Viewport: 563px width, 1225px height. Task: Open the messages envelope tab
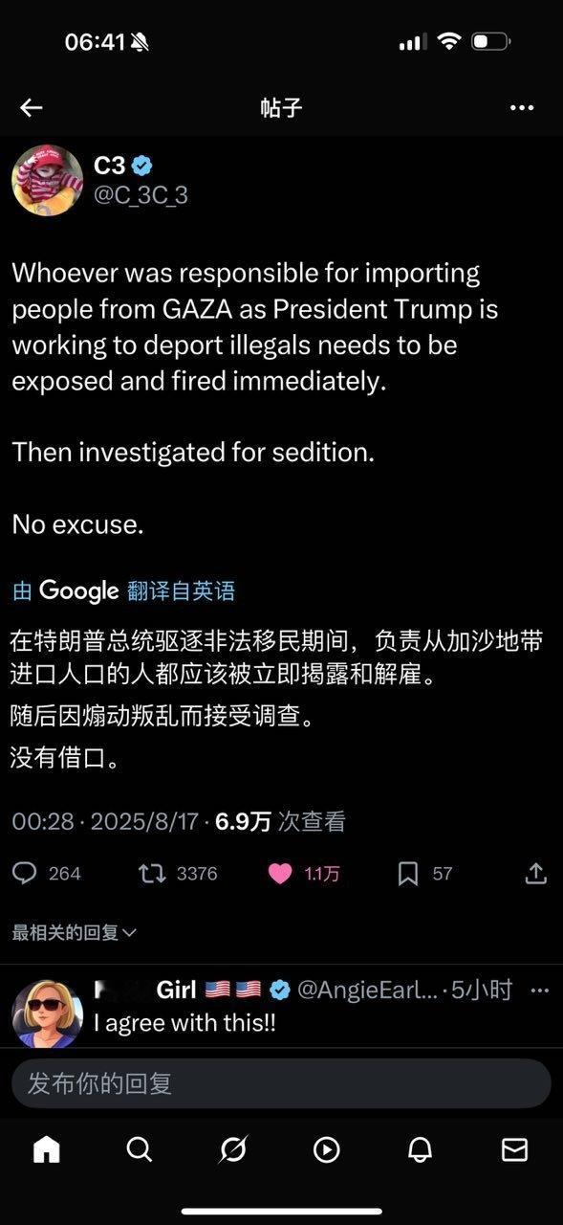[514, 1149]
